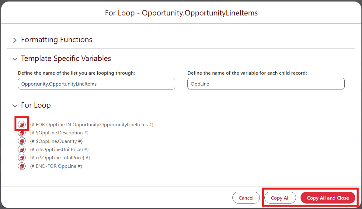Viewport: 362px width, 209px height.
Task: Copy the $OppLine.Description merge field icon
Action: tap(22, 133)
